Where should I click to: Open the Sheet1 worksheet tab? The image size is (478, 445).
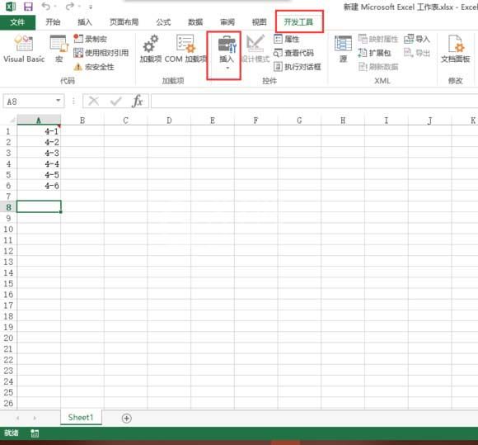pos(81,418)
